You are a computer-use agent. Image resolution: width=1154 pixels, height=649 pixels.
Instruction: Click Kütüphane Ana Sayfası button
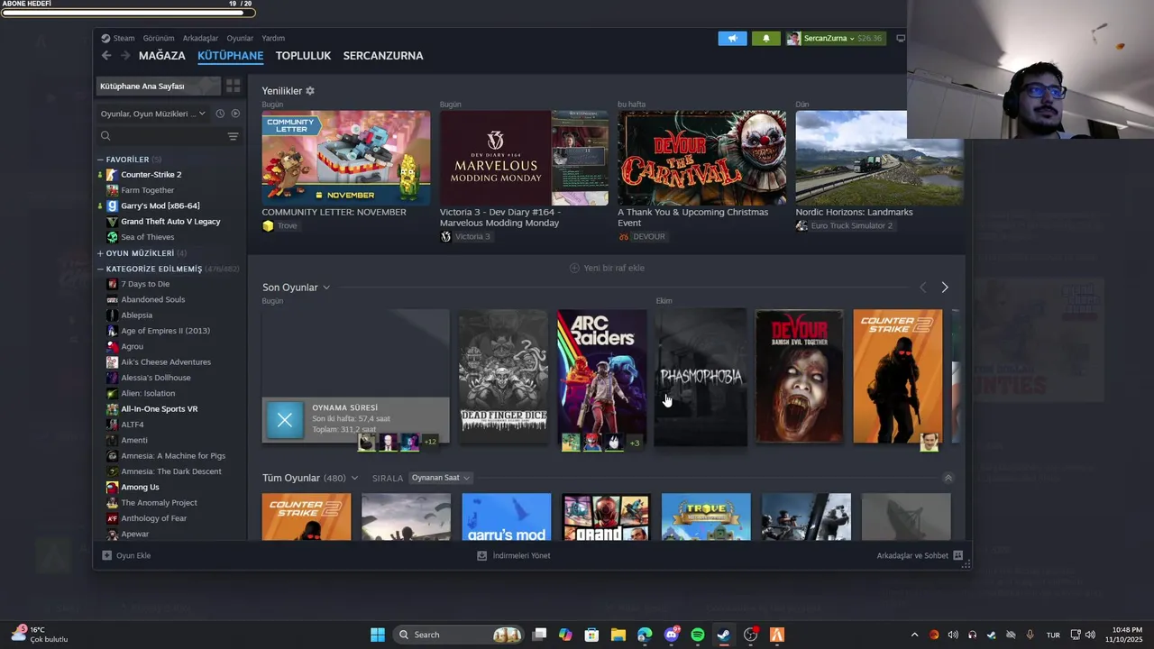[x=158, y=86]
